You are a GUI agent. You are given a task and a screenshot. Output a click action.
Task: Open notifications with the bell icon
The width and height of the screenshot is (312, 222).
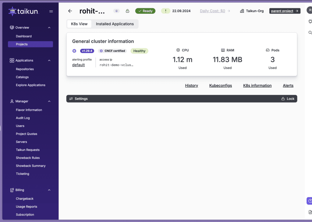click(x=310, y=21)
